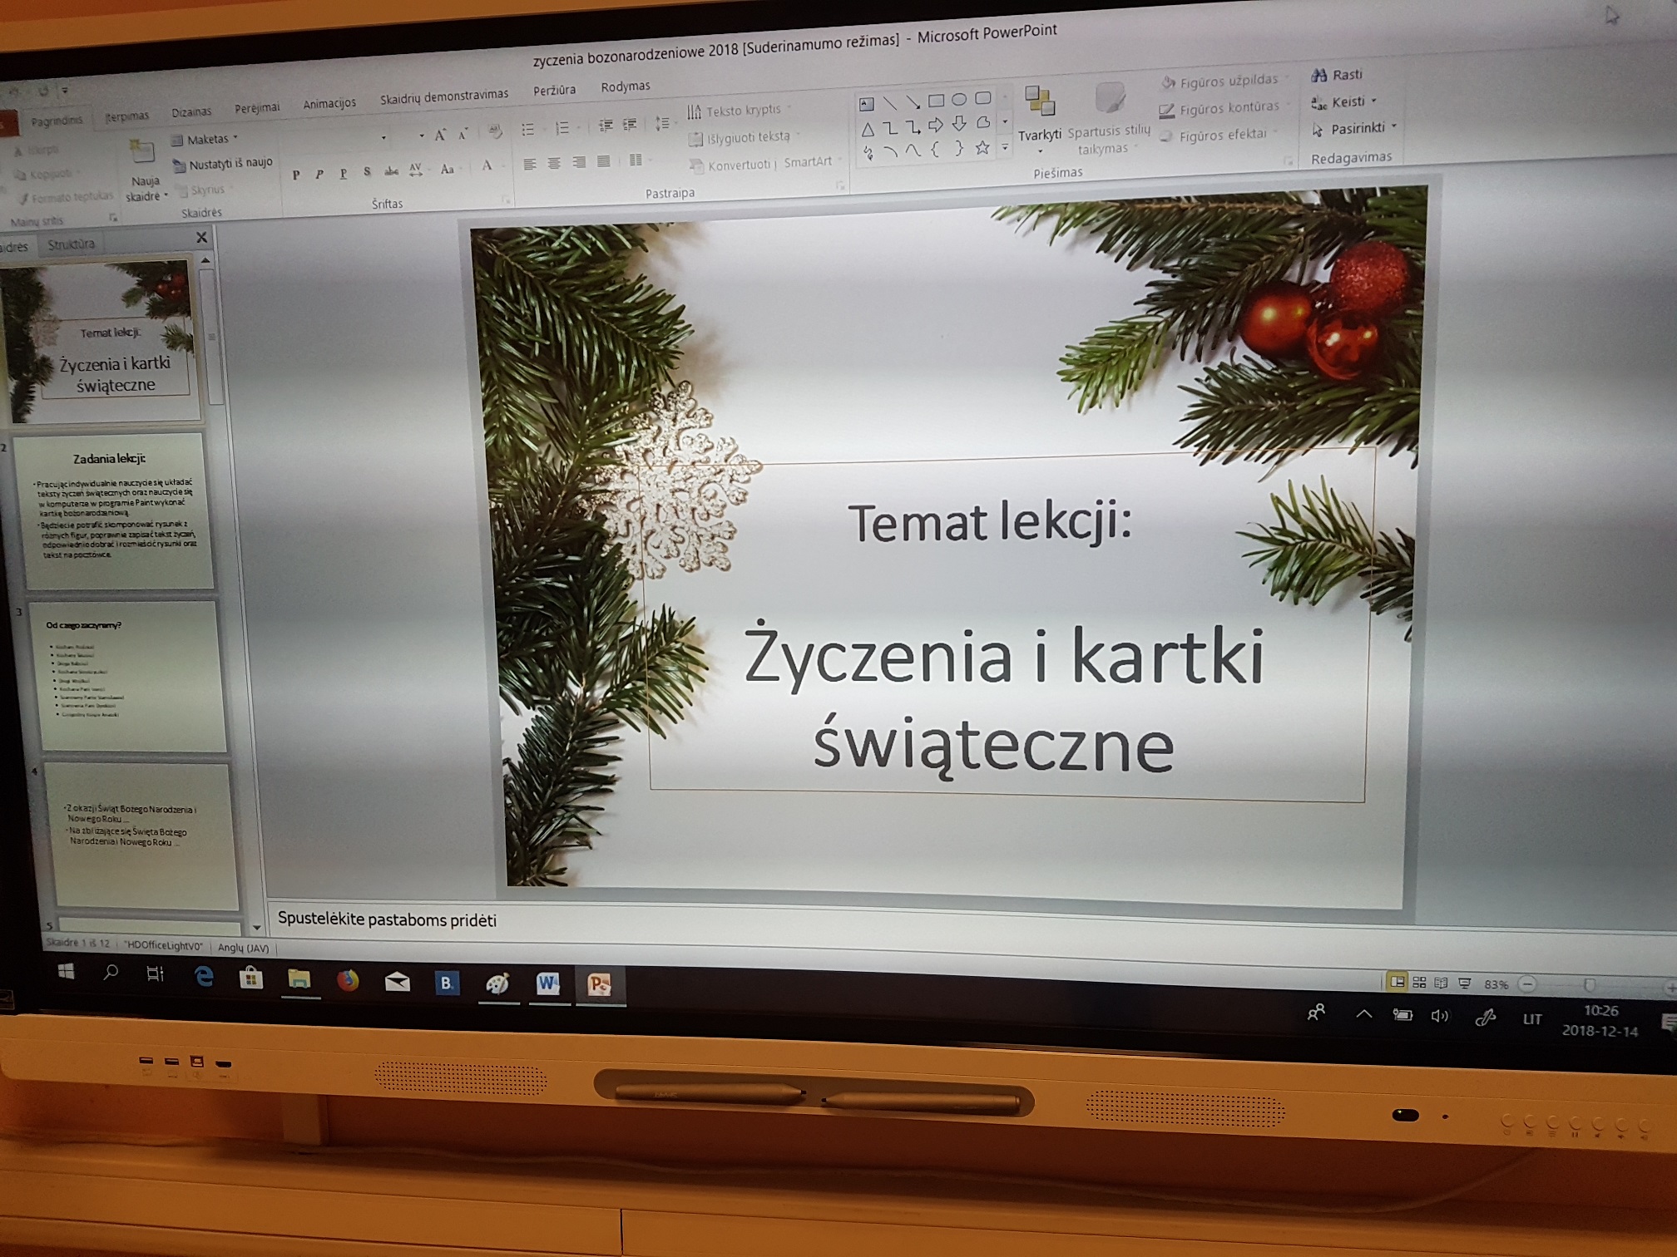This screenshot has width=1677, height=1257.
Task: Select the down block arrow shape
Action: tap(959, 124)
